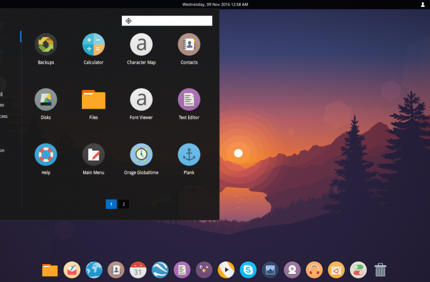Click the date and time in top panel
The image size is (430, 282).
click(x=215, y=5)
